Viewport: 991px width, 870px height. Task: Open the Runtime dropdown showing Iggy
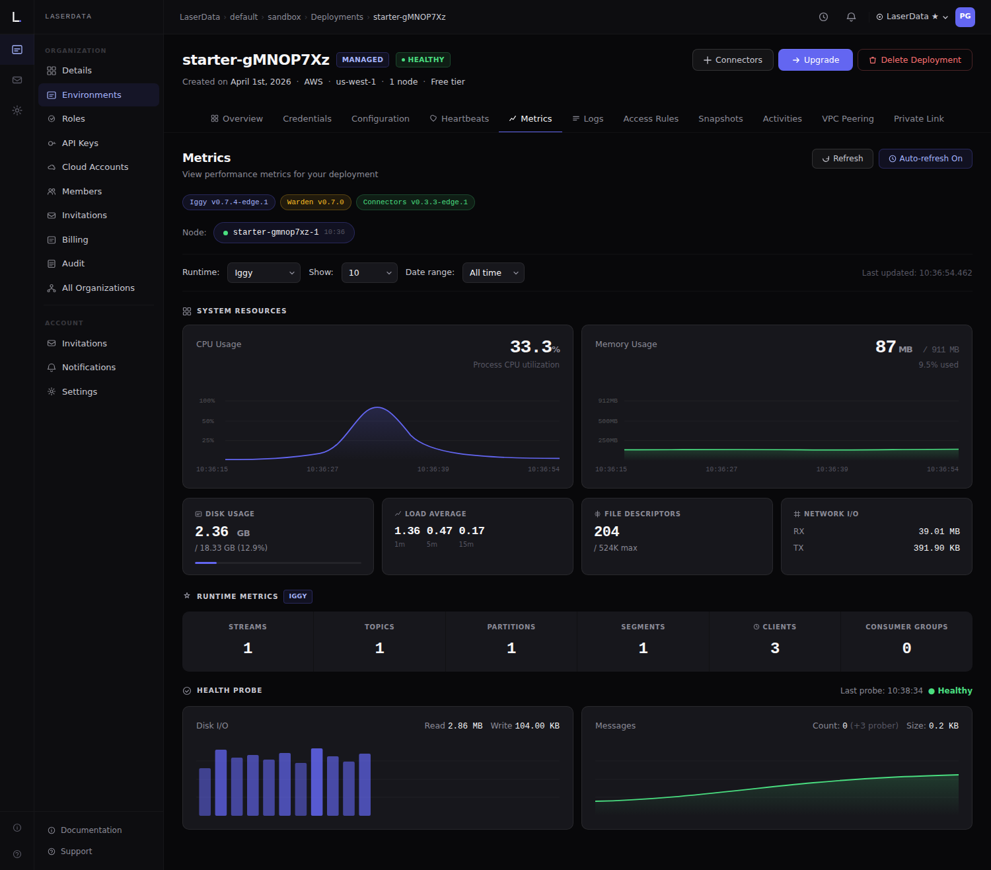point(264,272)
